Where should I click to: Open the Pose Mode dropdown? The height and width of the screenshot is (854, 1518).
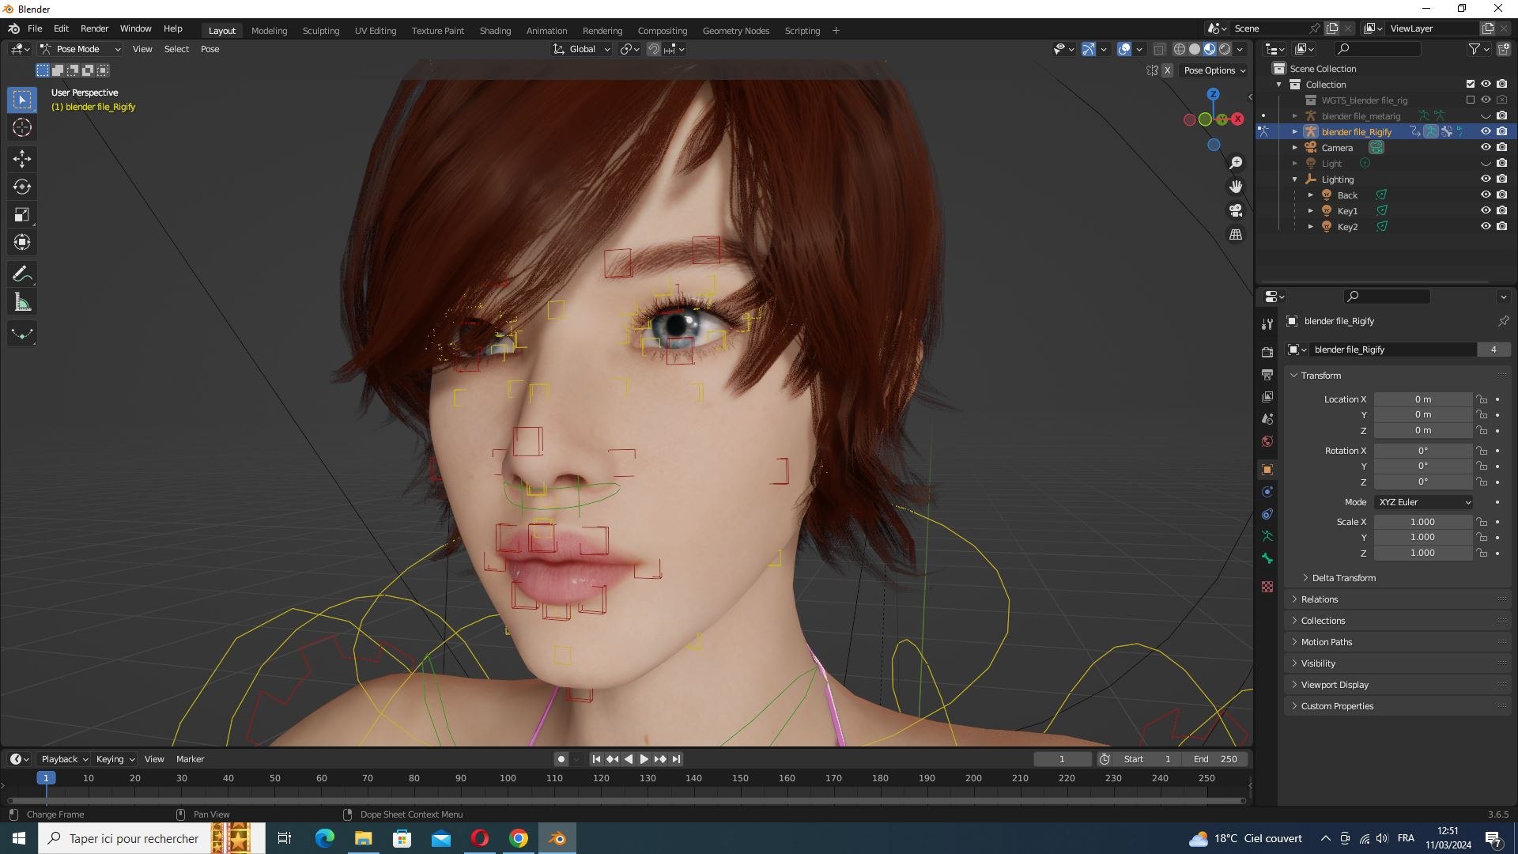point(81,49)
